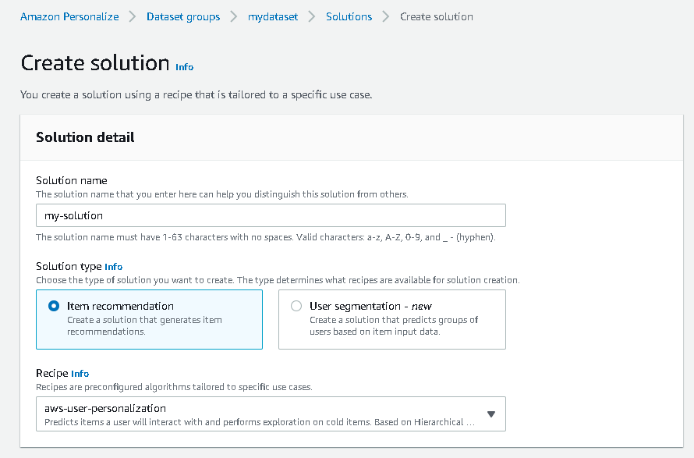Click the solution name character rule hint
The image size is (694, 458).
pos(266,237)
